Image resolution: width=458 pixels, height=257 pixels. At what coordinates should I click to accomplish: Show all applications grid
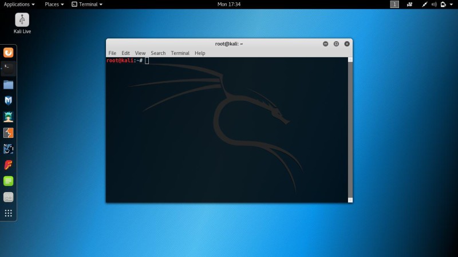click(8, 213)
